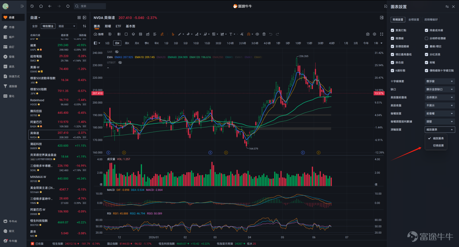Open the 選股器 stock screener
Image resolution: width=459 pixels, height=247 pixels.
pos(10,86)
